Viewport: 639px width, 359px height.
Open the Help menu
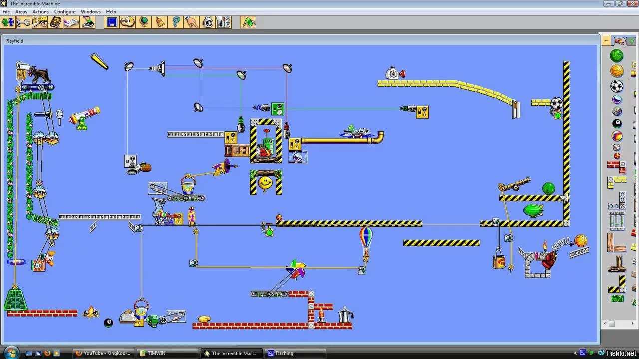[111, 11]
